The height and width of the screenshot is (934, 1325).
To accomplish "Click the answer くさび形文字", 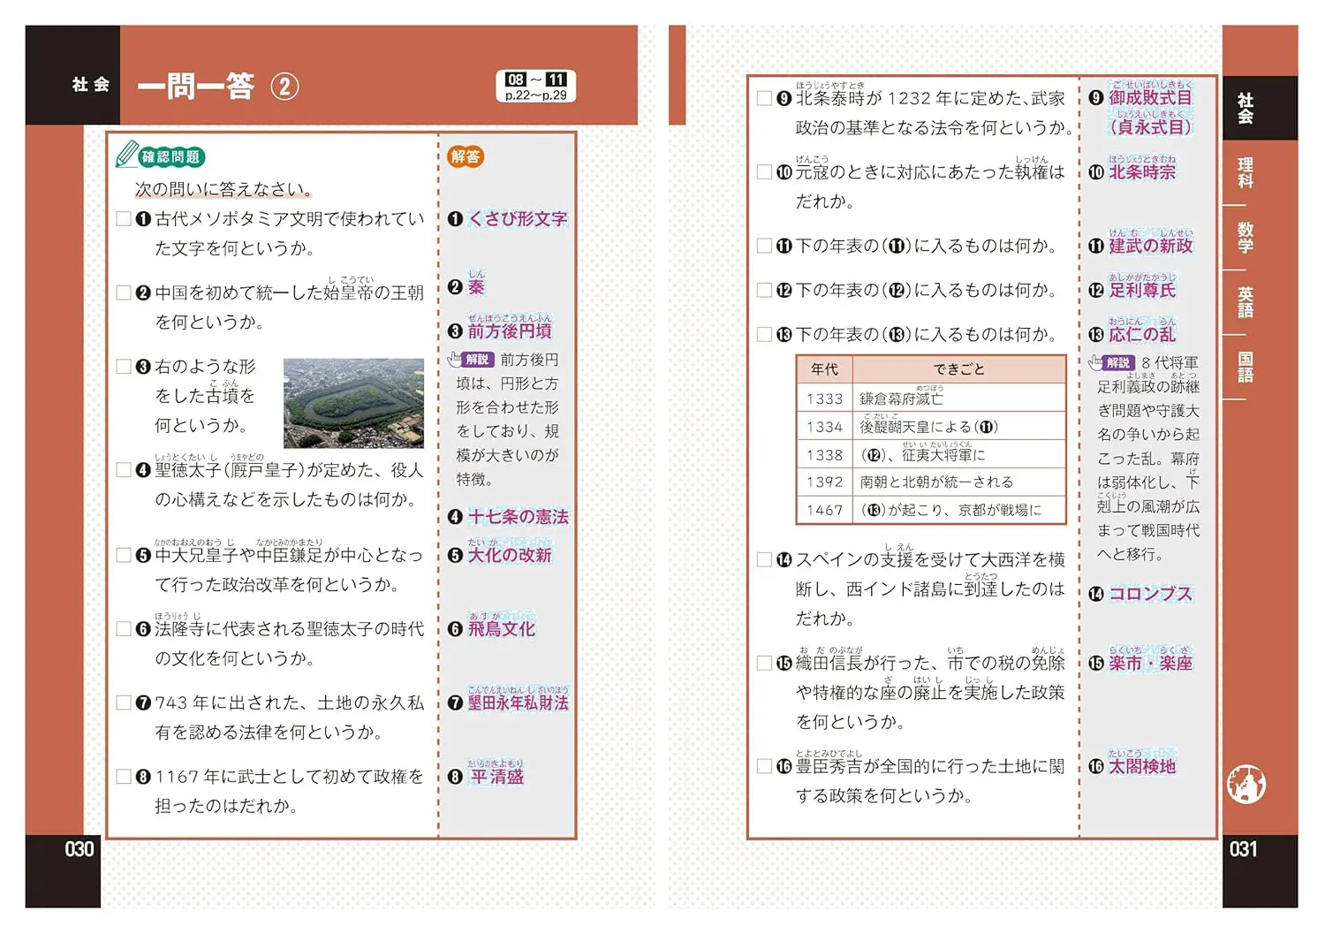I will (518, 219).
